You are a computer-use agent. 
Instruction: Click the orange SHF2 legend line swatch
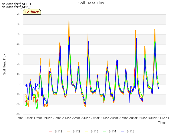pyautogui.click(x=69, y=132)
